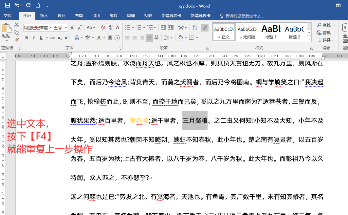348x215 pixels.
Task: Click the Save icon in the title bar
Action: [x=7, y=6]
